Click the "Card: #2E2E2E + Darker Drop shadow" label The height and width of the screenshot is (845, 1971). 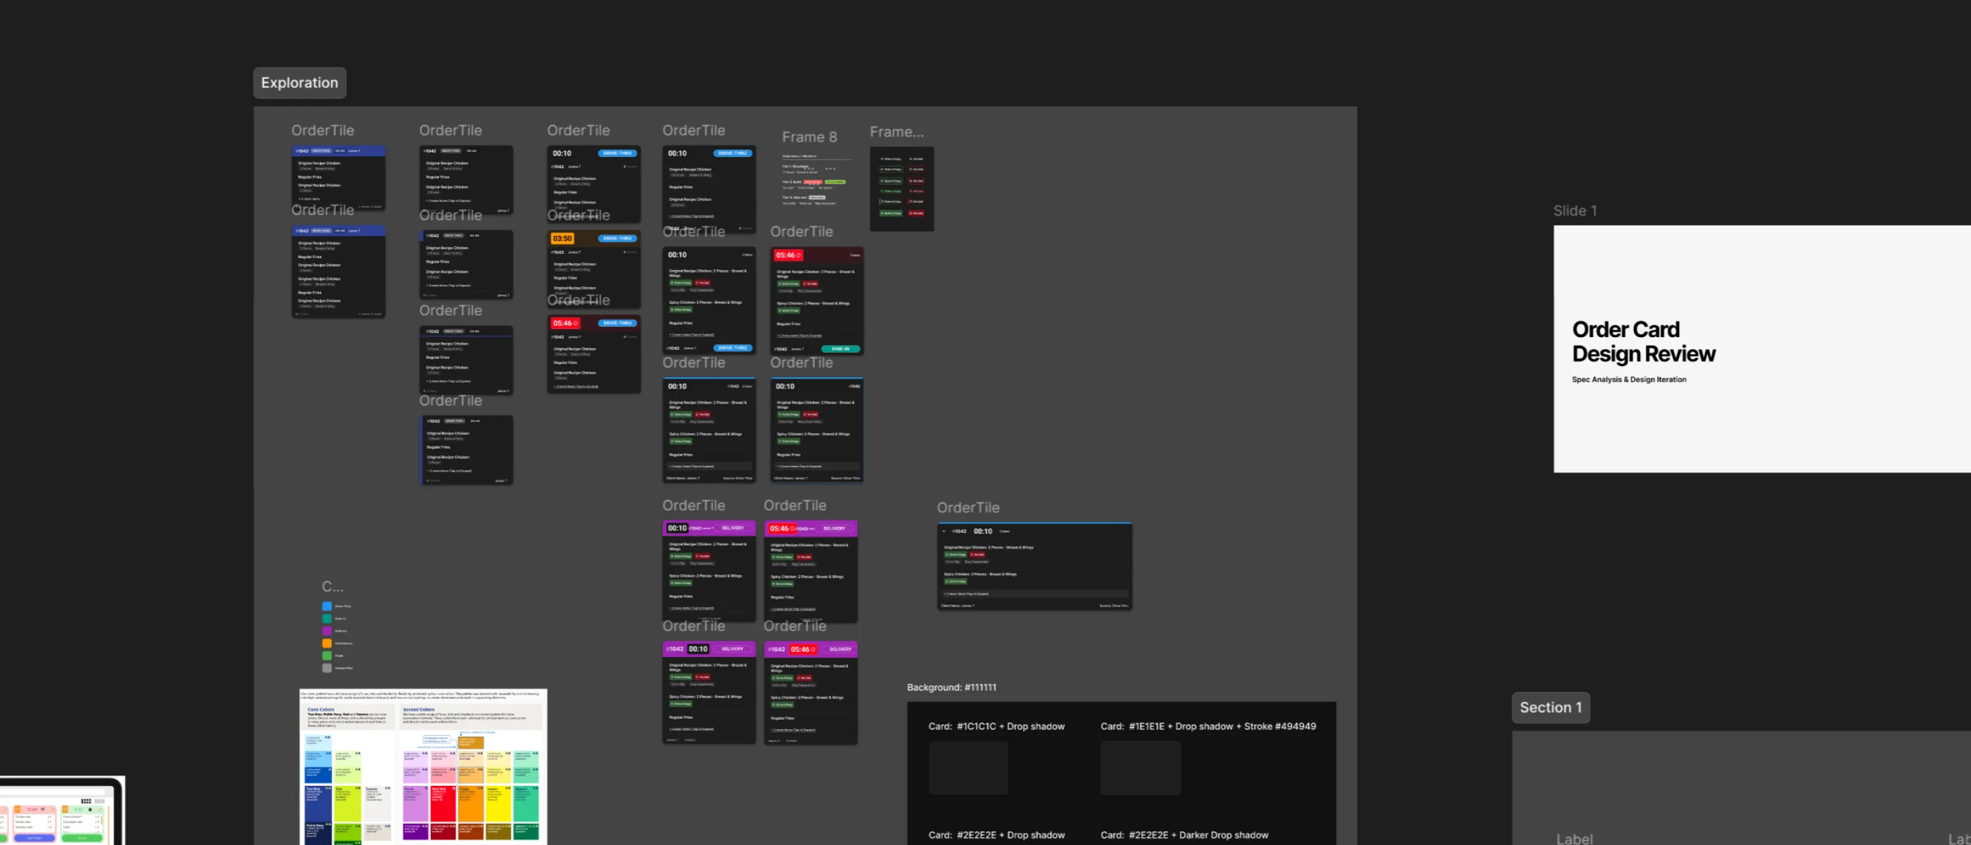[1184, 835]
